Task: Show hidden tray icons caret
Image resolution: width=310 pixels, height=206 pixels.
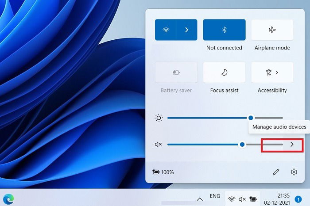Action: click(x=200, y=199)
